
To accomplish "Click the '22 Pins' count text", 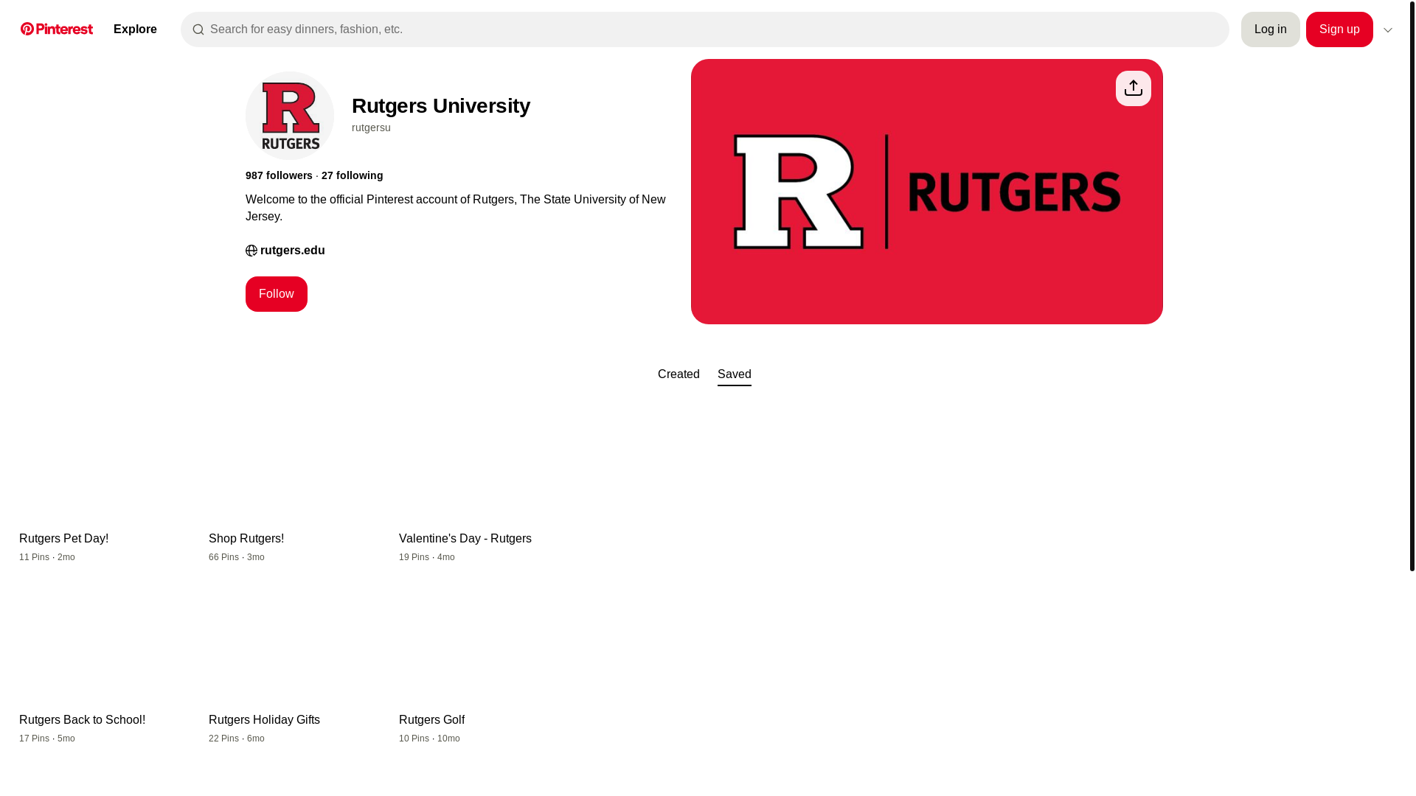I will pyautogui.click(x=223, y=739).
